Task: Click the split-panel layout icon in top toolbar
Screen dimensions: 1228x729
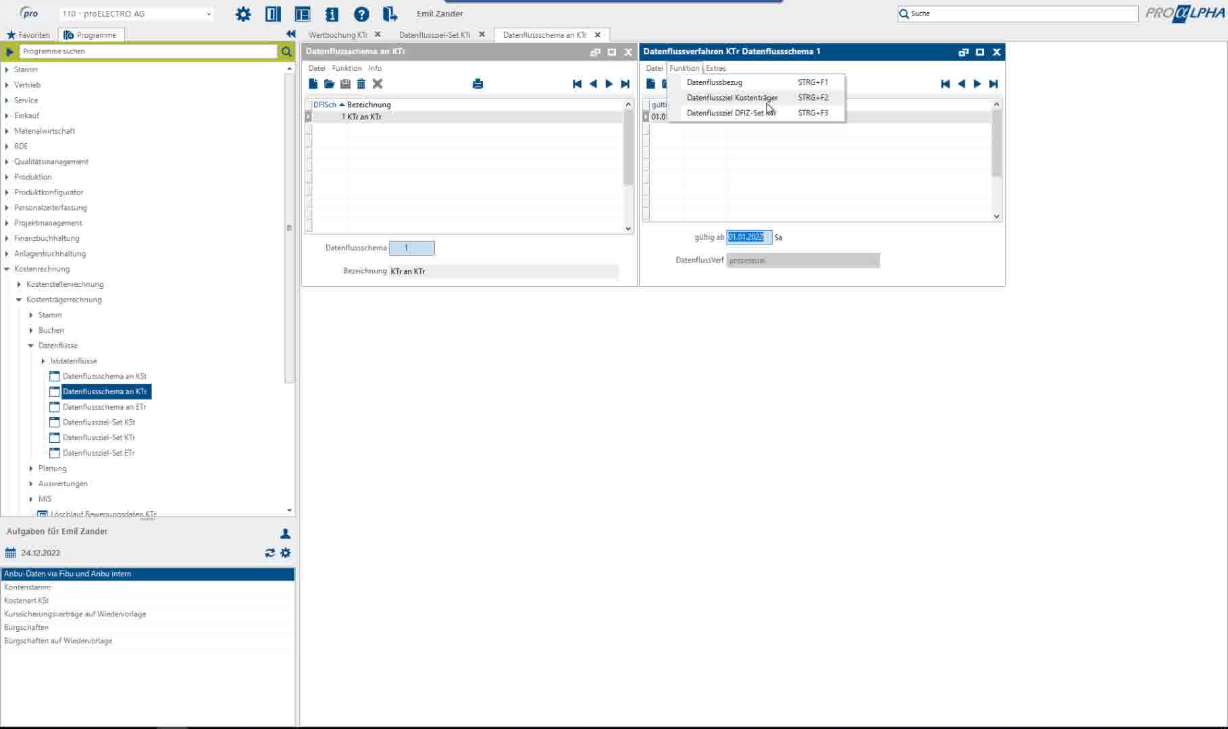Action: pyautogui.click(x=302, y=14)
